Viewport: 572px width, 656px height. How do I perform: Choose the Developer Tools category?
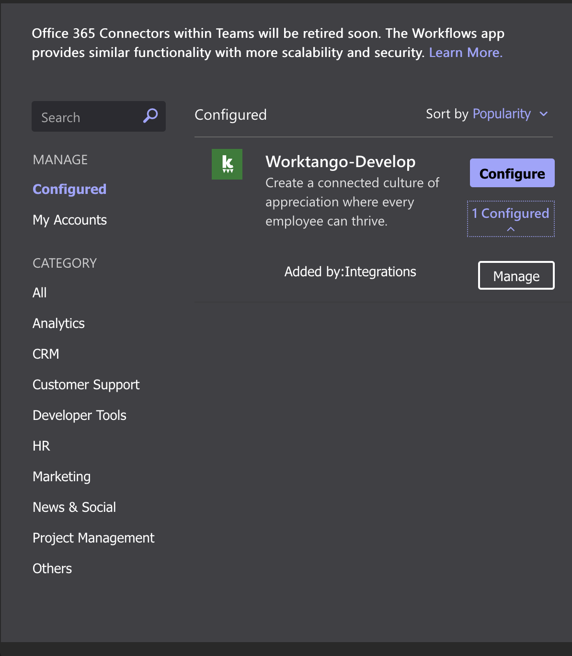coord(80,415)
